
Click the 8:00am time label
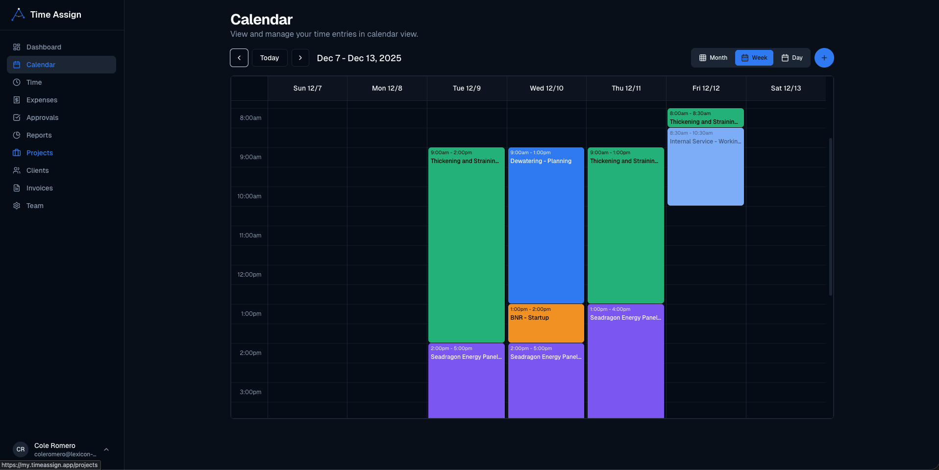[x=250, y=117]
